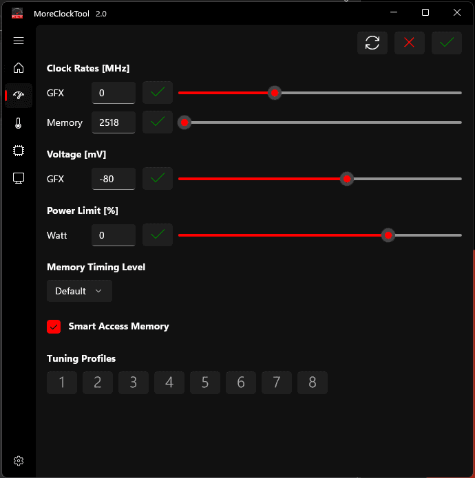Toggle the Smart Access Memory checkbox
The image size is (475, 478).
[x=54, y=327]
